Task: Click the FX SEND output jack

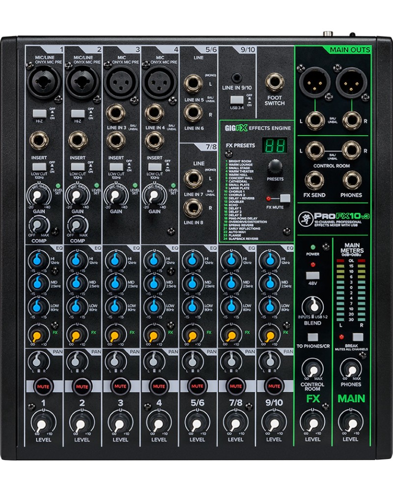Action: (313, 180)
